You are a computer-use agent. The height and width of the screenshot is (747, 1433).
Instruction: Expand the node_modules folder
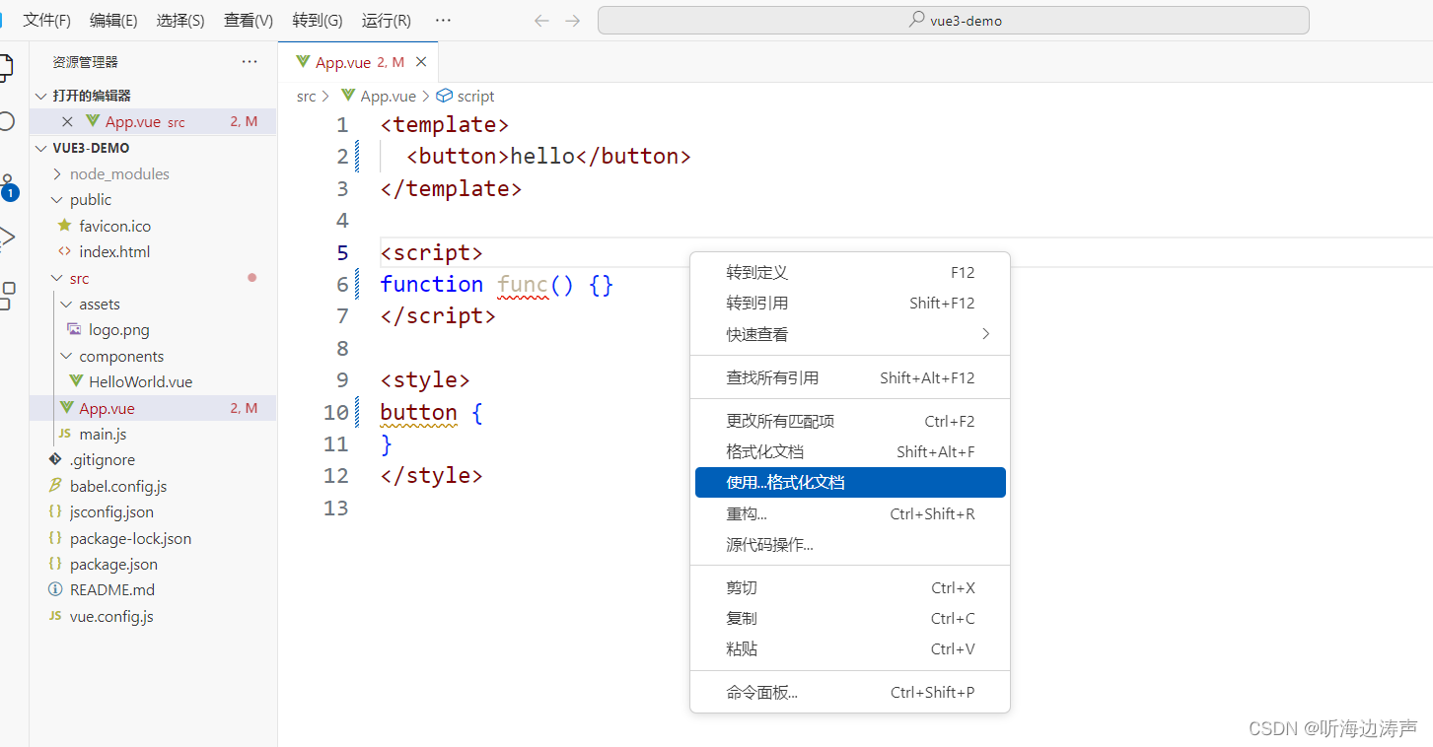click(x=57, y=173)
